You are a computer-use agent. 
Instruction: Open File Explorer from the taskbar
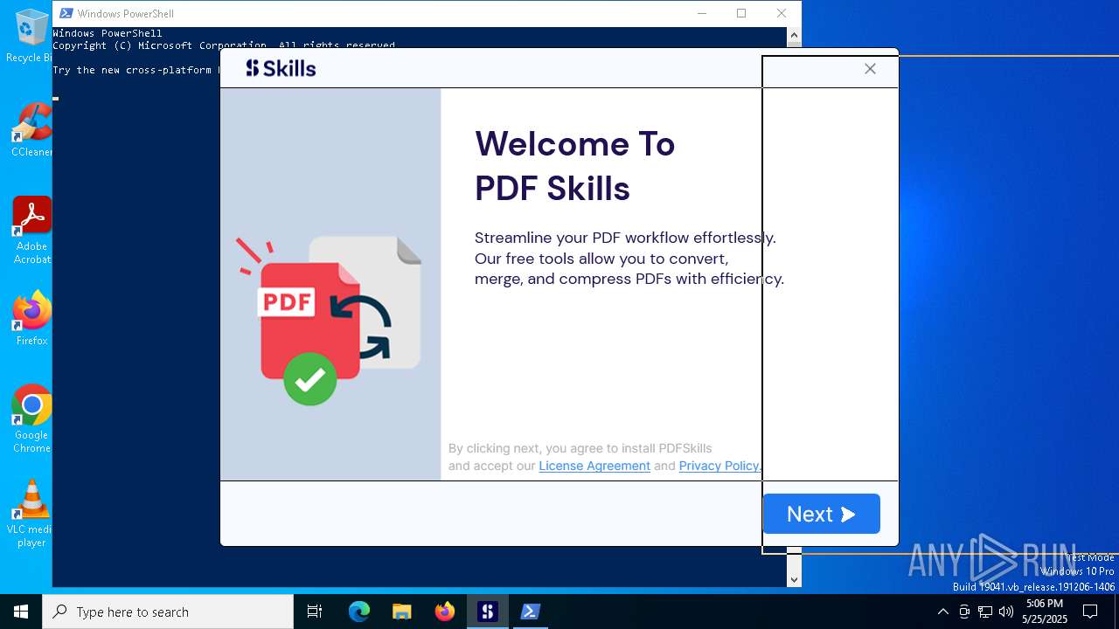point(402,612)
